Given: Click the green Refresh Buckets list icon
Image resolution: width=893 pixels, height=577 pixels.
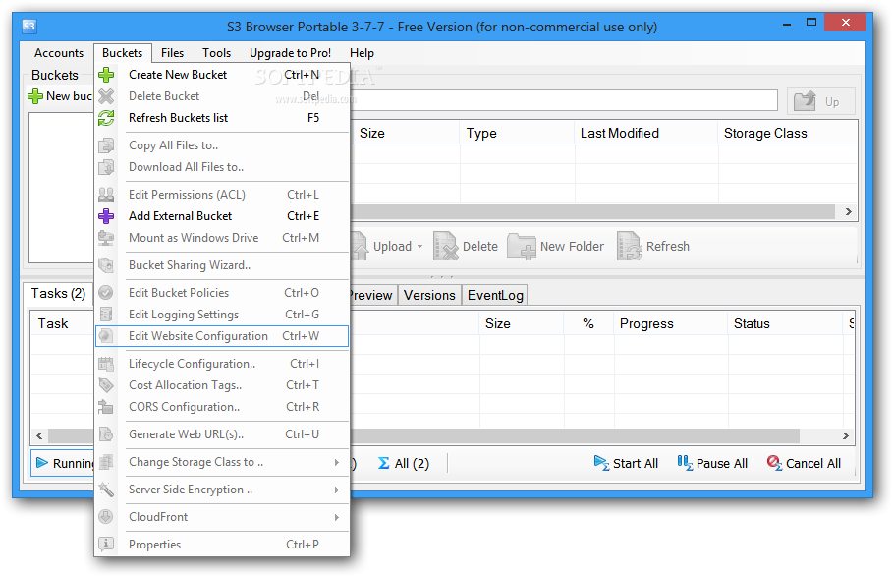Looking at the screenshot, I should pyautogui.click(x=106, y=118).
